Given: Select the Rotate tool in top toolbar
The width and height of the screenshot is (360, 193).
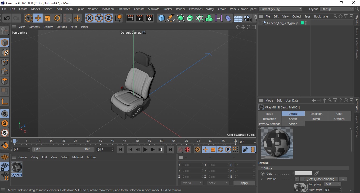Looking at the screenshot, I should [57, 18].
